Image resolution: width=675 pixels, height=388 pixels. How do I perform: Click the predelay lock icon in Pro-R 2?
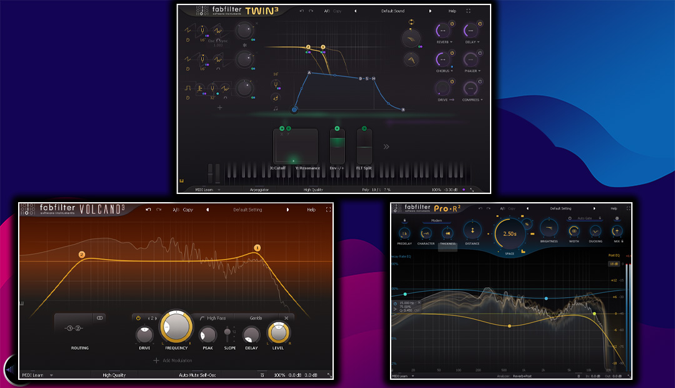click(404, 220)
